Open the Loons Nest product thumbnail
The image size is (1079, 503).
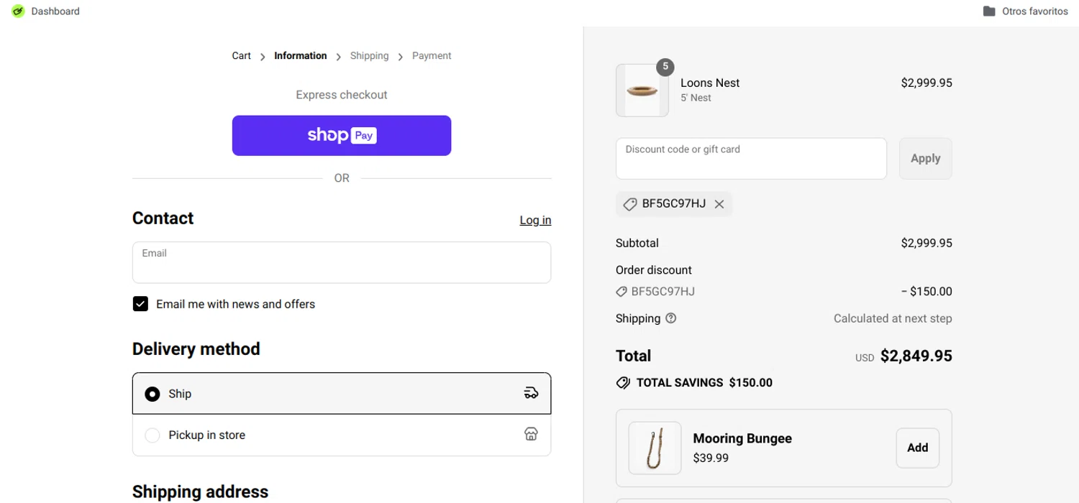point(642,91)
